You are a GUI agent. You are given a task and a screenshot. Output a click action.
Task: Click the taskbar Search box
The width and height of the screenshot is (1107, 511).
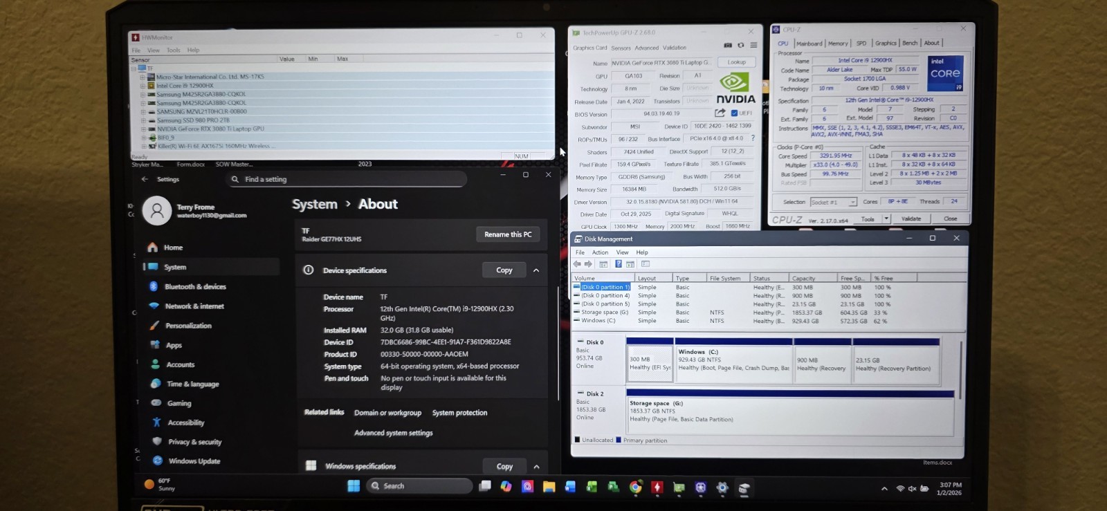(x=419, y=486)
